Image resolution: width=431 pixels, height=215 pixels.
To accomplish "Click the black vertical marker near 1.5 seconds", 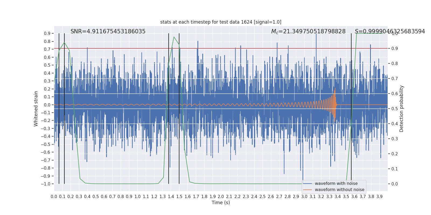I will [x=179, y=109].
